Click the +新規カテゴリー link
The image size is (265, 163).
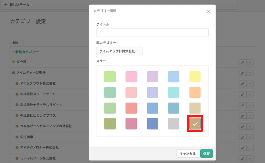[26, 52]
